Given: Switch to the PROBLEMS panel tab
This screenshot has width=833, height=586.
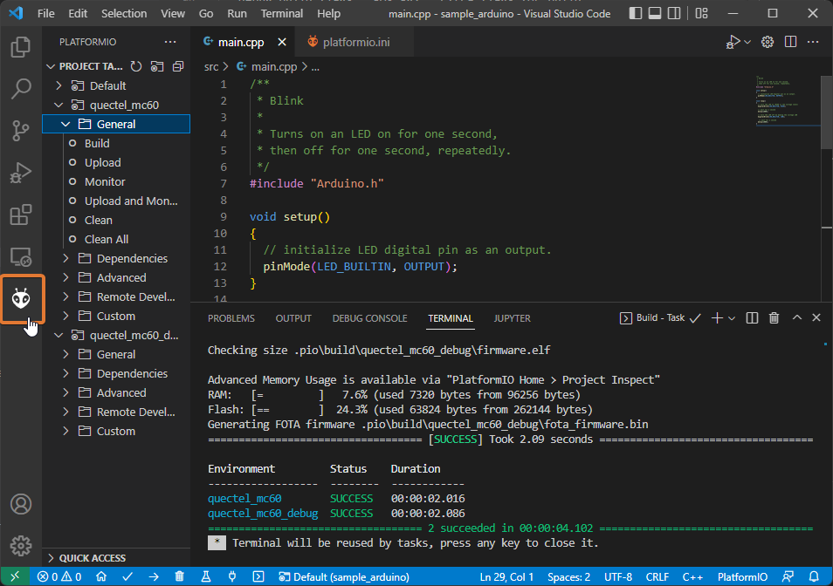Looking at the screenshot, I should click(231, 318).
